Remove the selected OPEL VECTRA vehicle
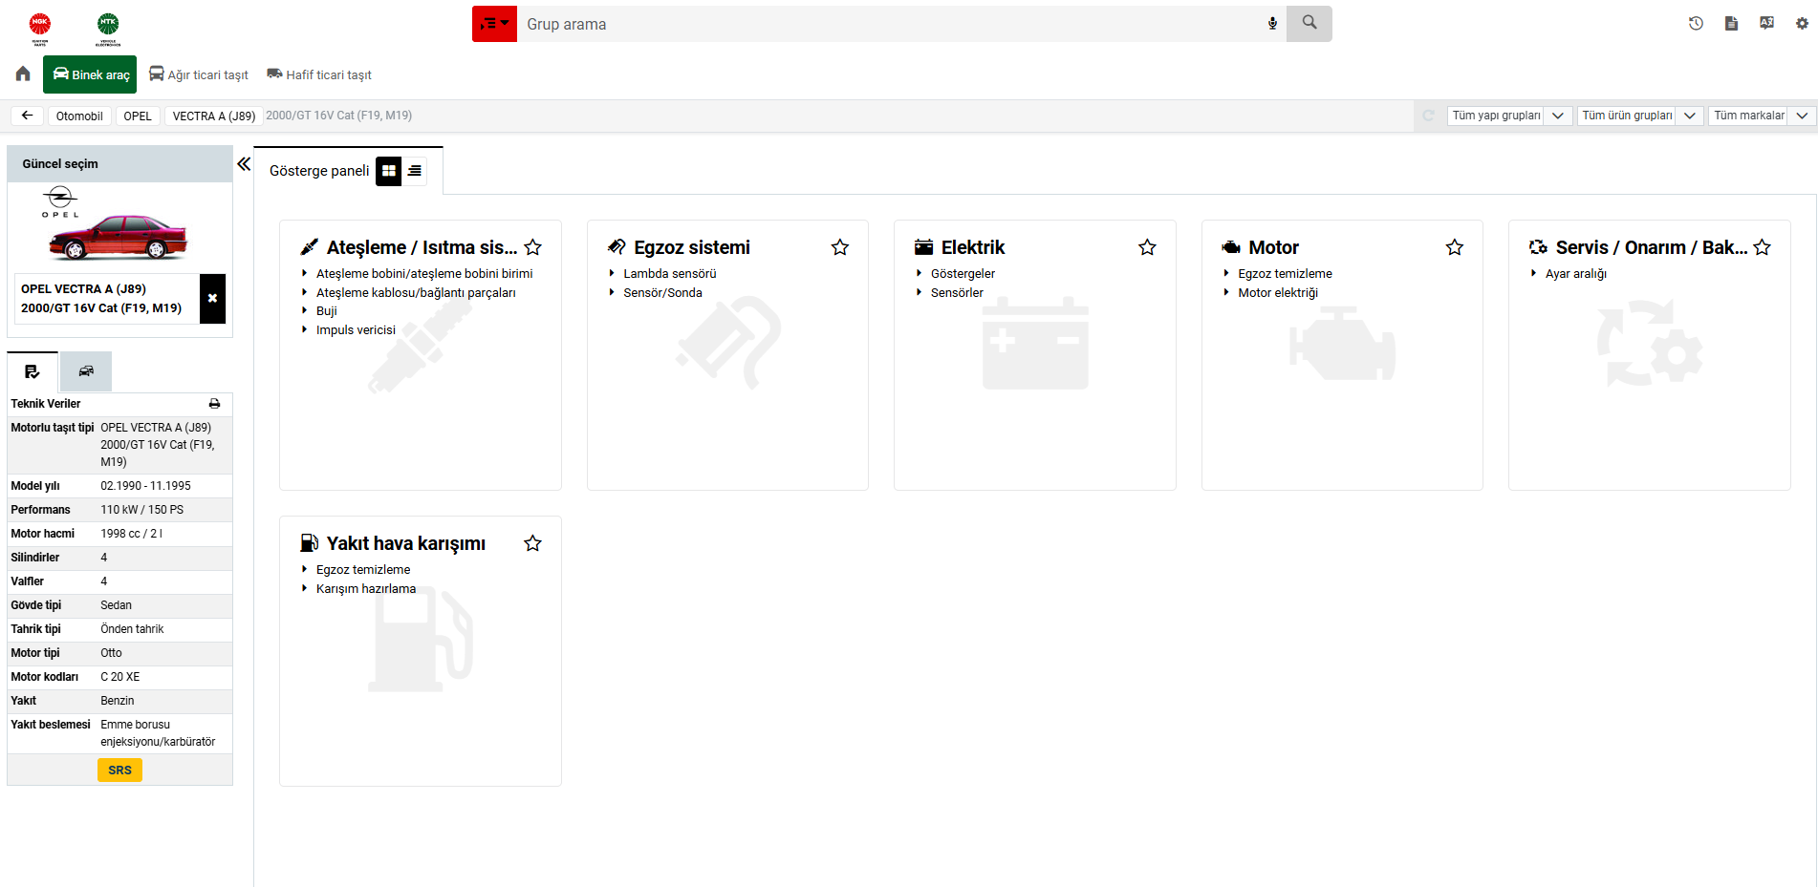The height and width of the screenshot is (887, 1818). [212, 298]
